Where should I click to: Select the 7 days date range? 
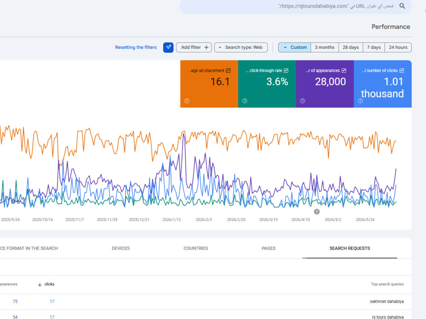[374, 48]
